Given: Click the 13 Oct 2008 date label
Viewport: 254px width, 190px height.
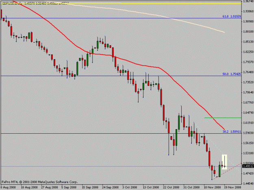Looking at the screenshot, I should (x=151, y=188).
